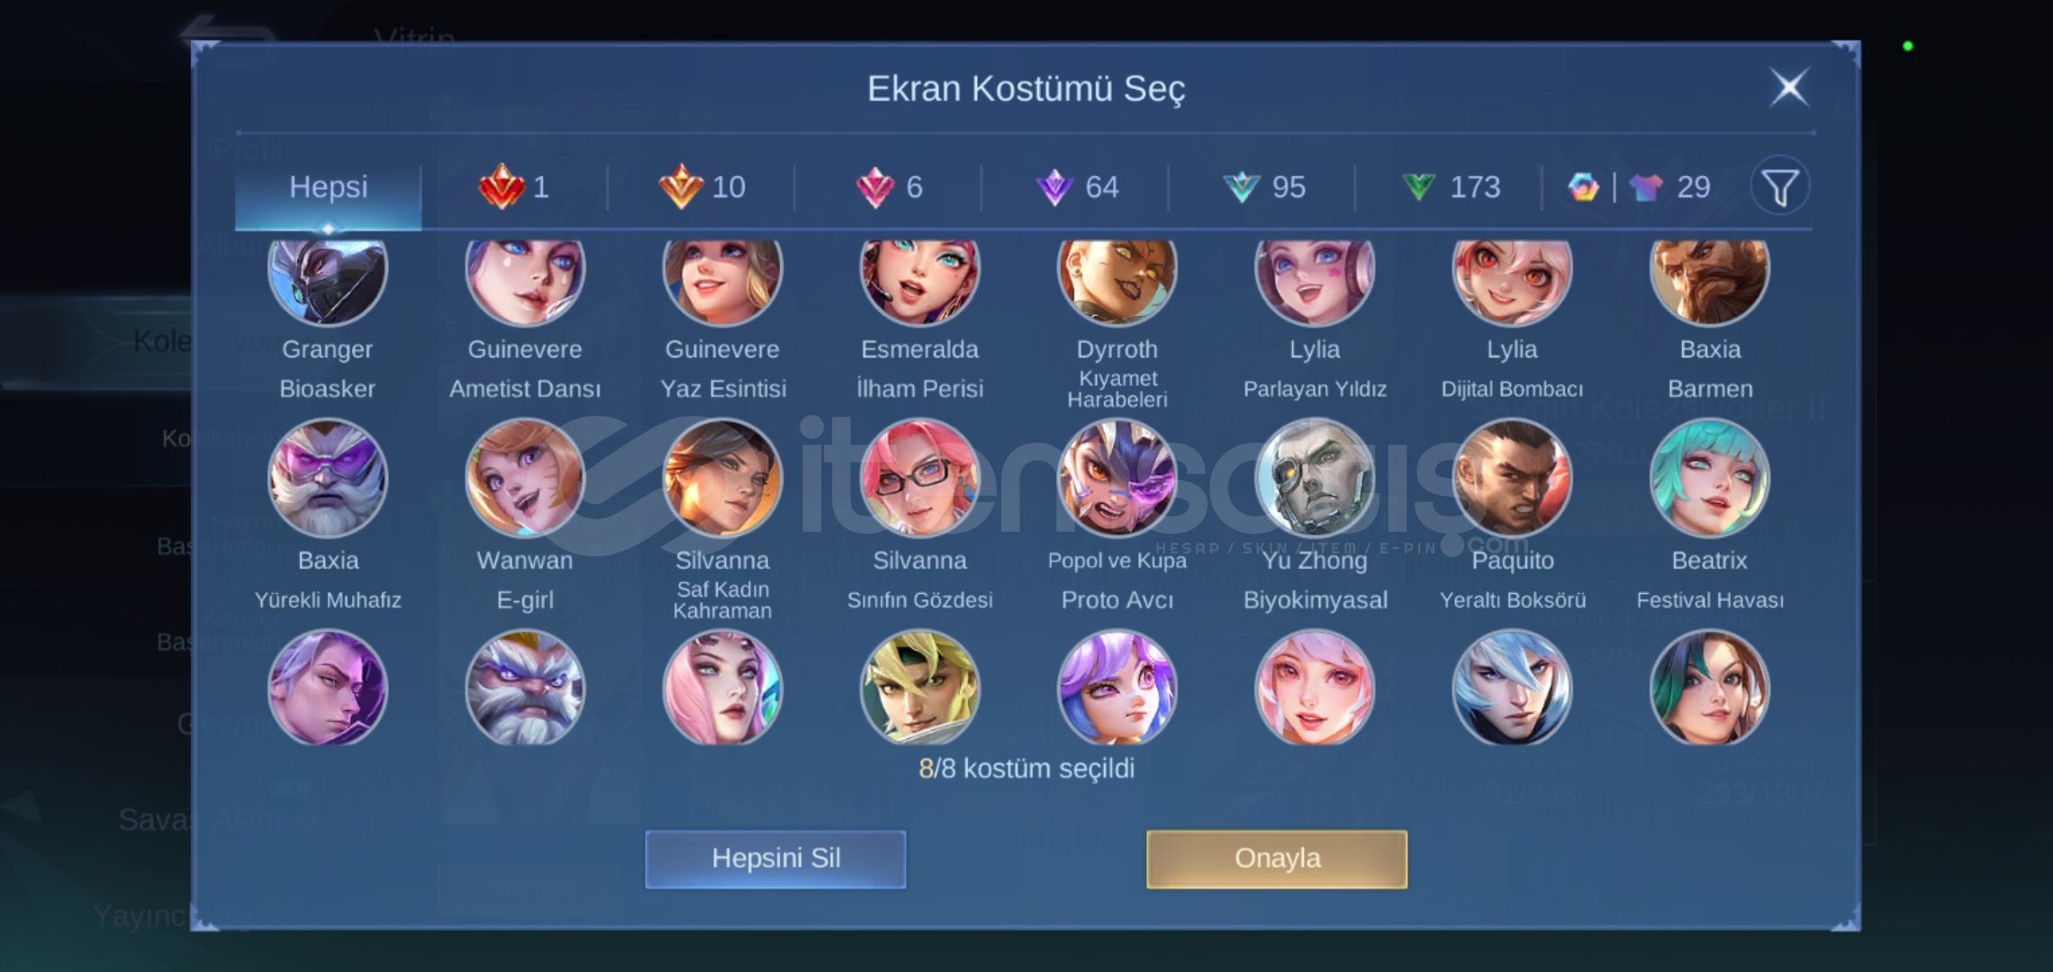Pick Popol ve Kupa Proto Avcı avatar

point(1117,478)
